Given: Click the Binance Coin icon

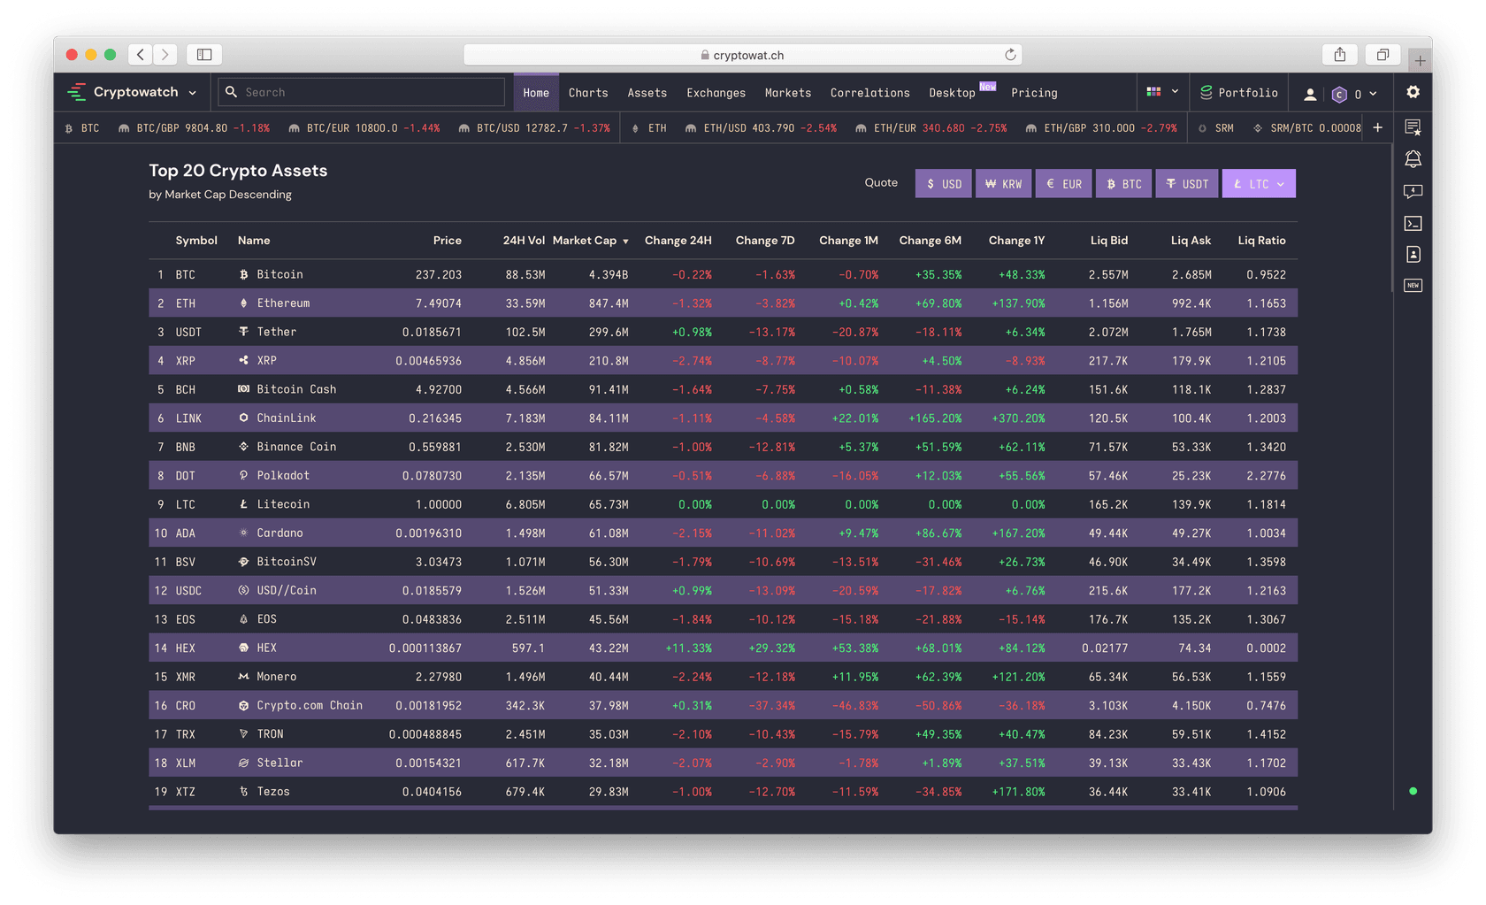Looking at the screenshot, I should pyautogui.click(x=243, y=447).
